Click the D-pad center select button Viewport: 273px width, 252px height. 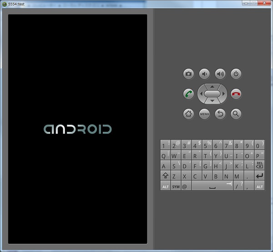click(212, 94)
